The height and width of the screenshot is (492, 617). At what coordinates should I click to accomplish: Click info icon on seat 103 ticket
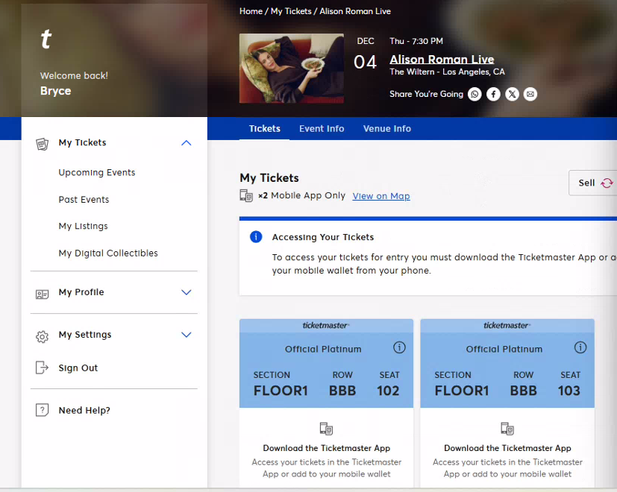click(580, 348)
